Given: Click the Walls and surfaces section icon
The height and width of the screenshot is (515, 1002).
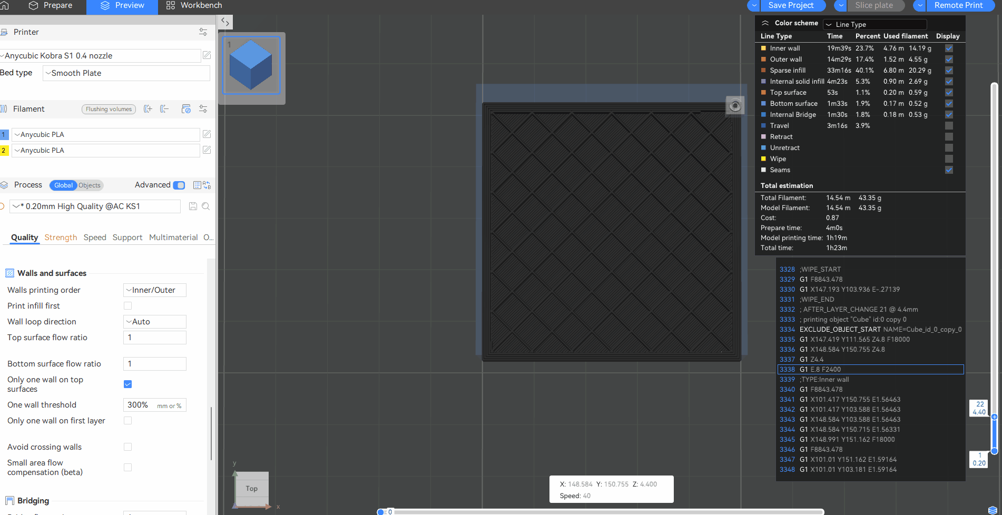Looking at the screenshot, I should click(9, 273).
